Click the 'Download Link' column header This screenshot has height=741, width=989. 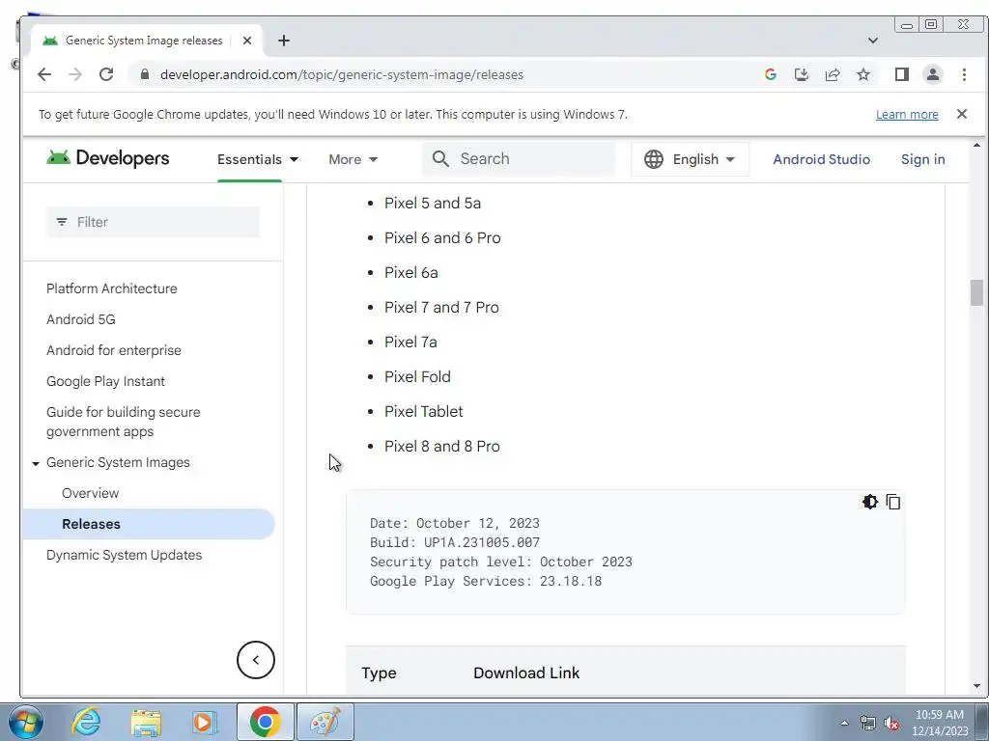point(526,672)
